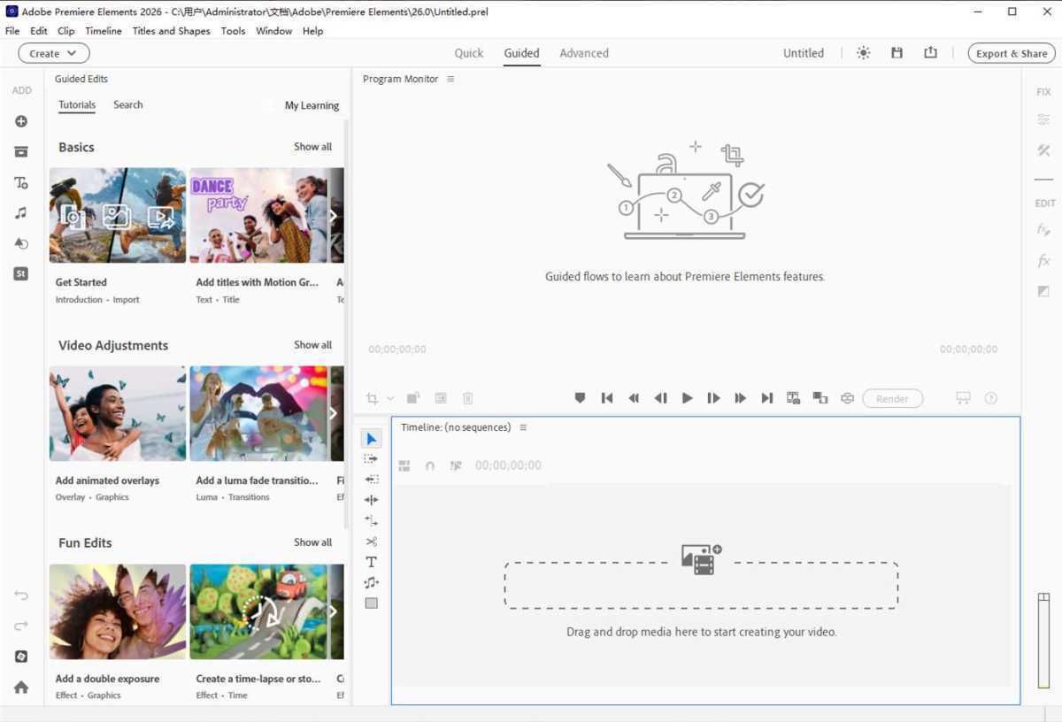Select the Ripple Edit tool
This screenshot has width=1062, height=722.
(372, 500)
